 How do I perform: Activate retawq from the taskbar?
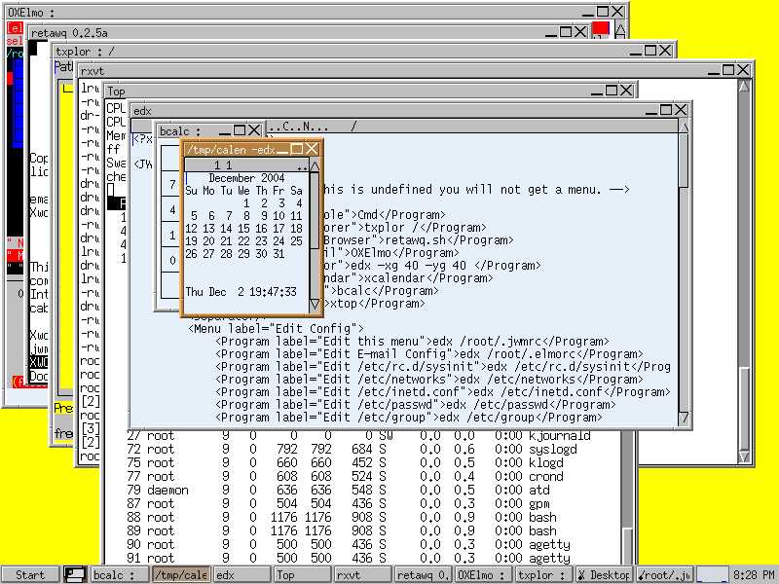coord(421,574)
